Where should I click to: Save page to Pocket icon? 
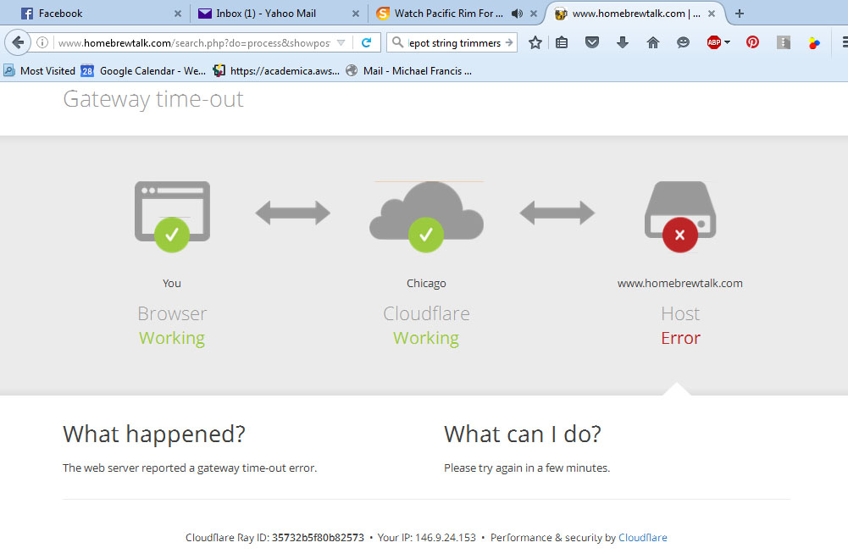[x=592, y=42]
